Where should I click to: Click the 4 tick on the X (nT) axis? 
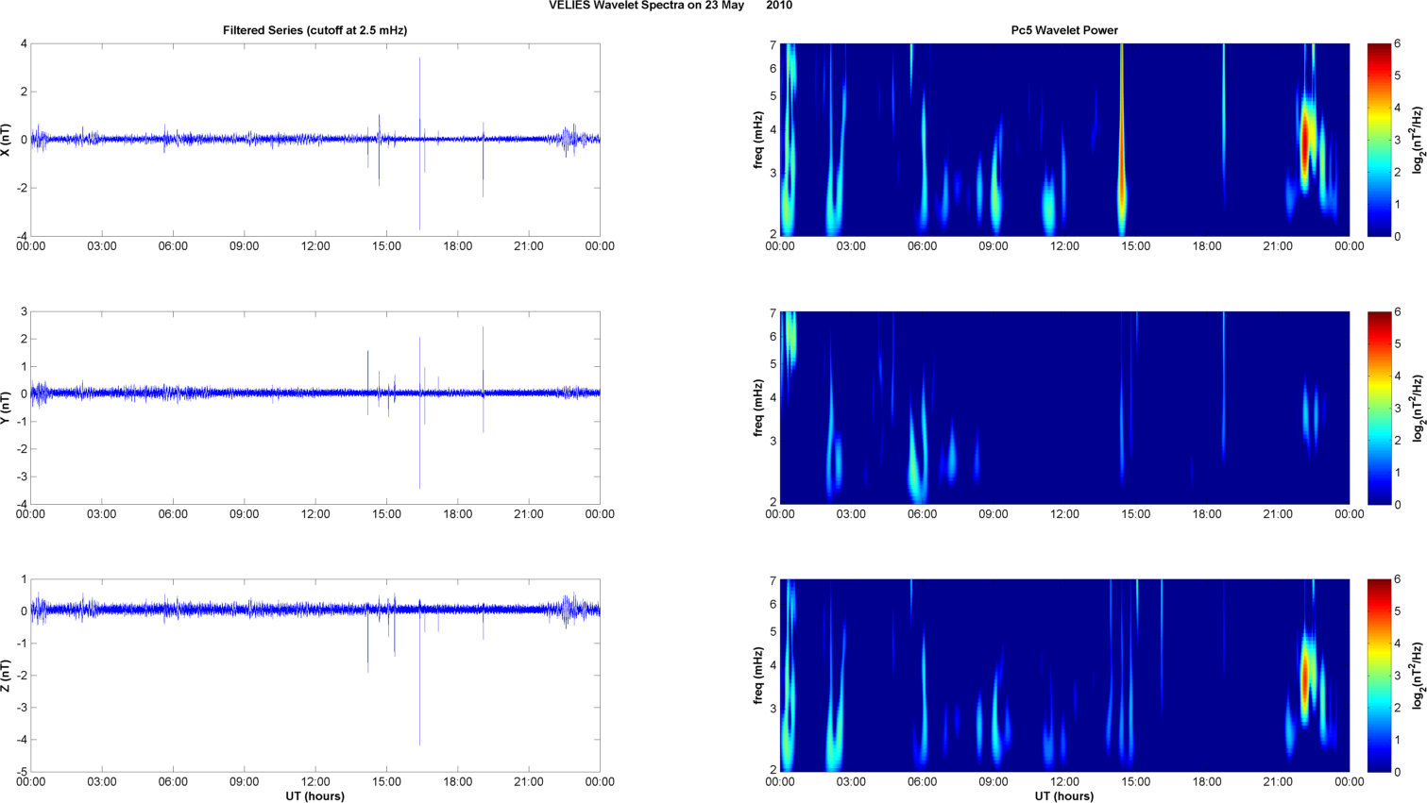coord(24,43)
